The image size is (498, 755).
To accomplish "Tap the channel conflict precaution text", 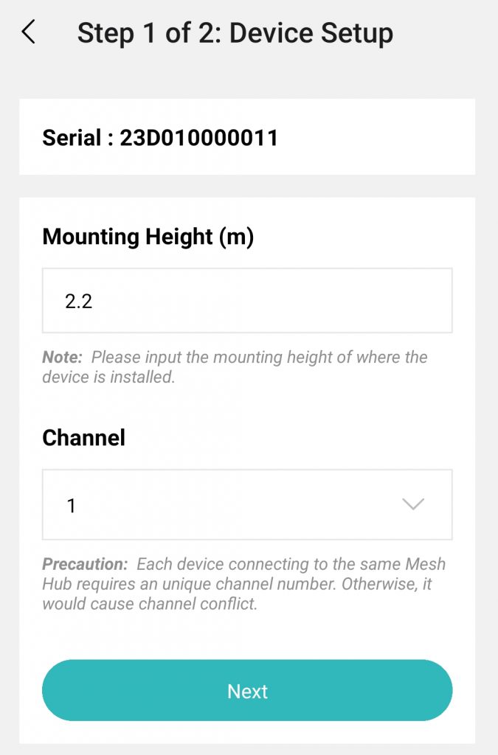I will 243,582.
